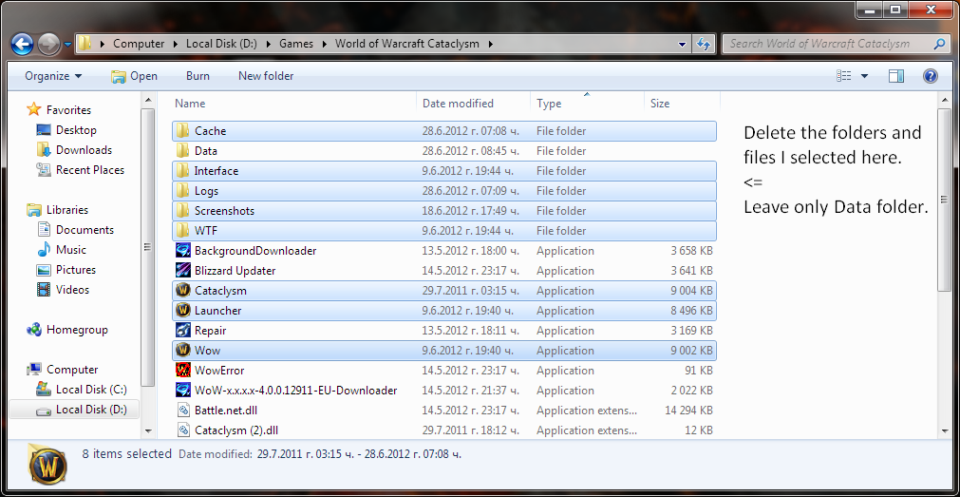
Task: Open the Videos library
Action: click(72, 290)
